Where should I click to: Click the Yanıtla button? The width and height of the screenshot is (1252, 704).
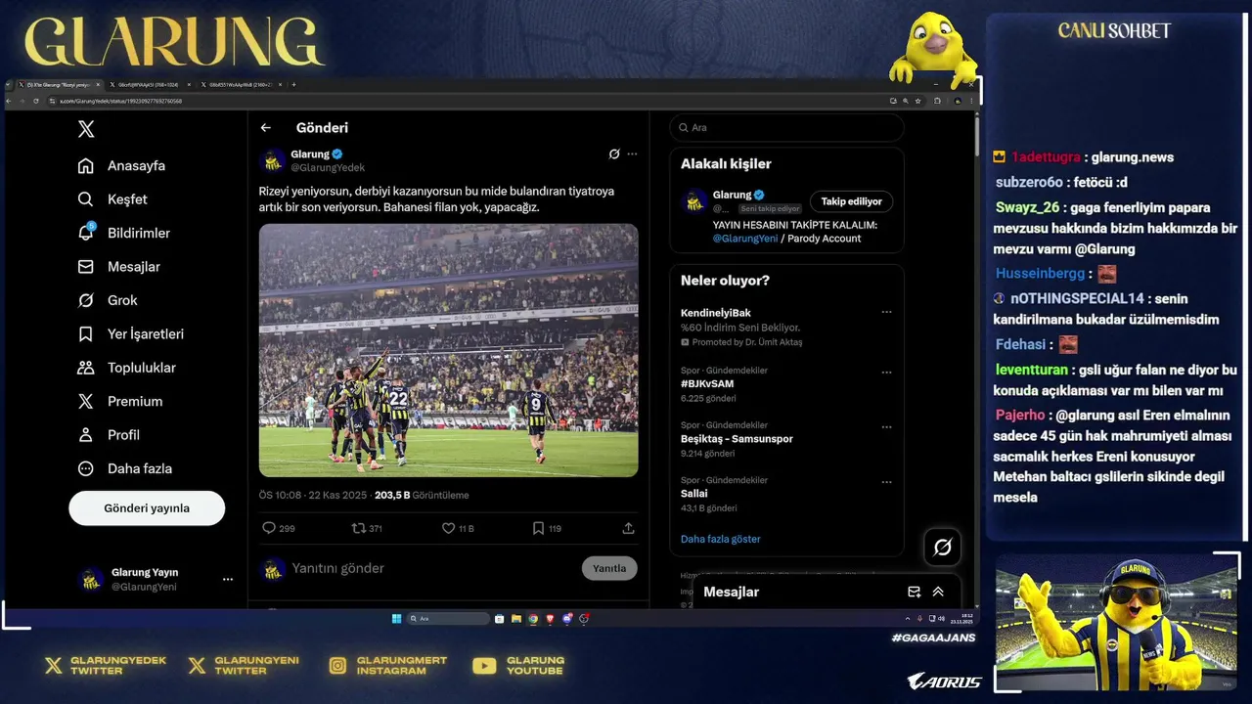[609, 568]
